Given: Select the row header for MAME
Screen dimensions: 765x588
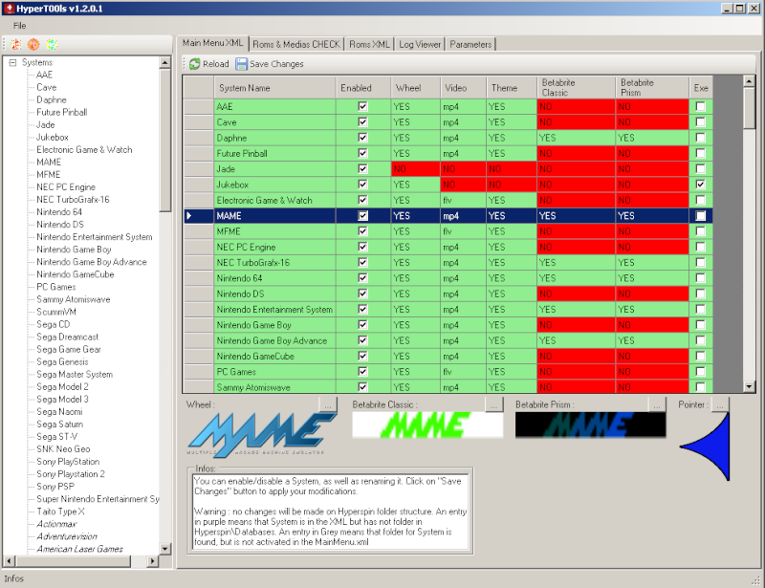Looking at the screenshot, I should click(x=199, y=216).
